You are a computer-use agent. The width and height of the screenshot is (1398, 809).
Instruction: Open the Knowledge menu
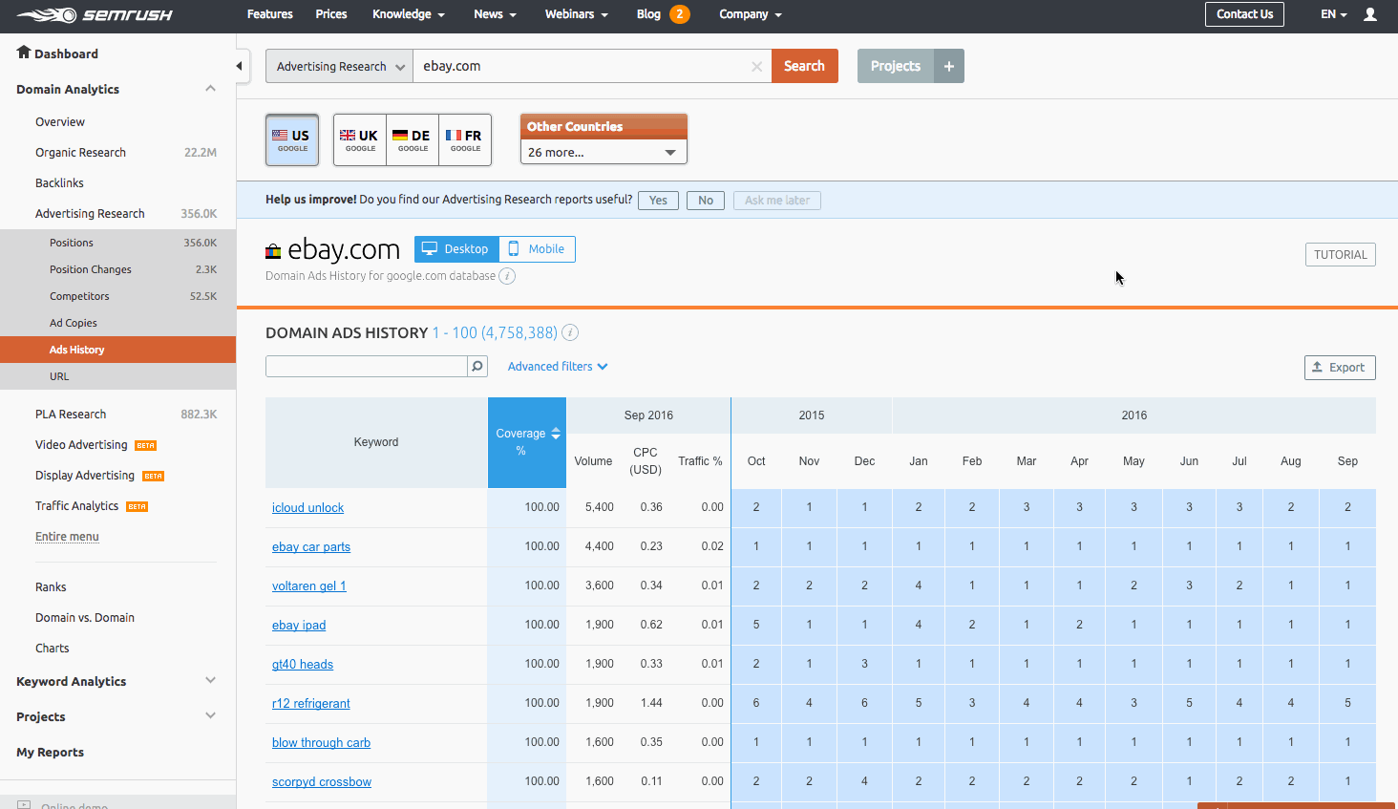(409, 14)
